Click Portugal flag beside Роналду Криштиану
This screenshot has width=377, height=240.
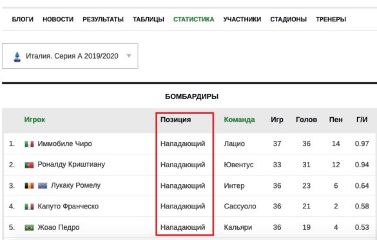[x=29, y=165]
